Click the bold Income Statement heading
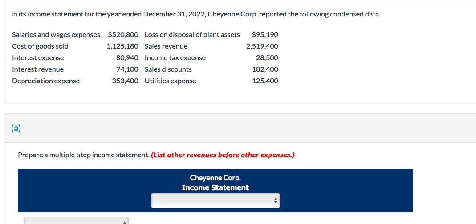Screen dimensions: 476x224 click(215, 187)
